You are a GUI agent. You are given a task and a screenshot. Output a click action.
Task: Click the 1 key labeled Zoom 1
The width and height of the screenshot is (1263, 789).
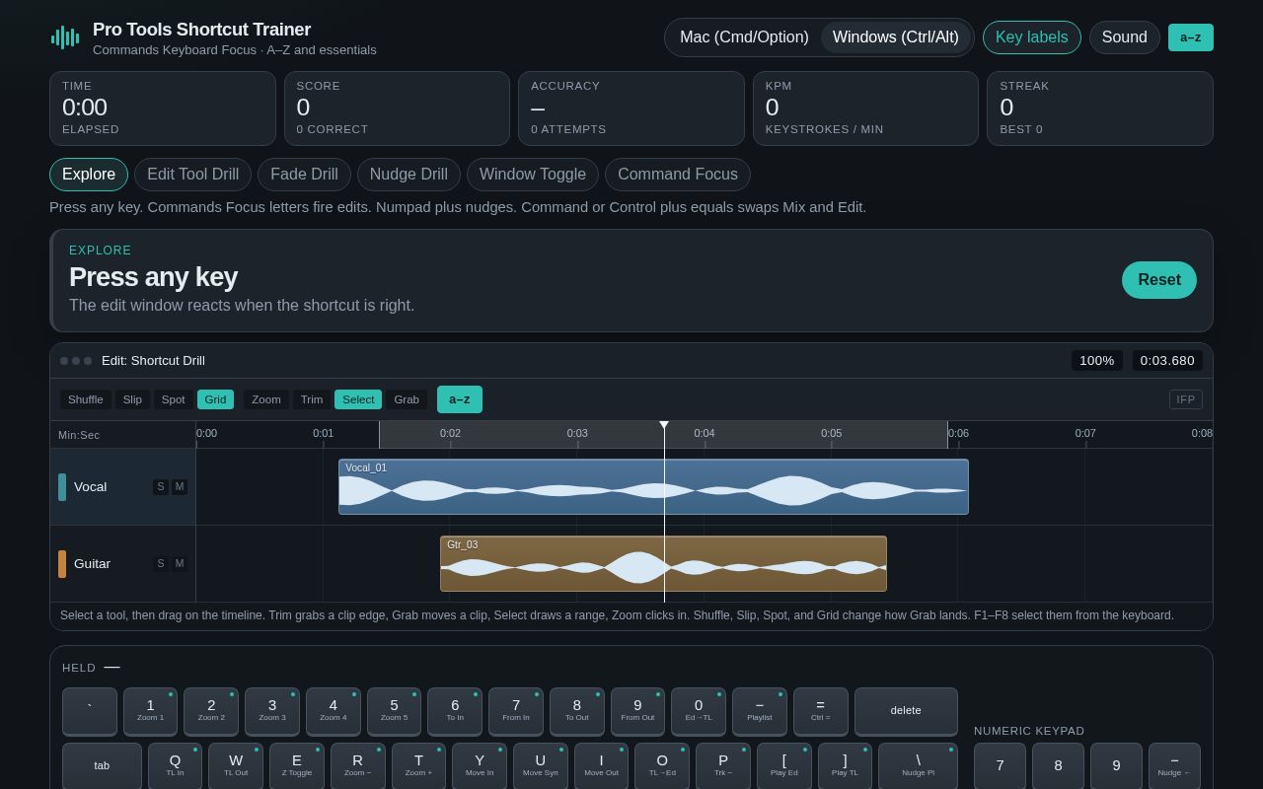pos(150,711)
